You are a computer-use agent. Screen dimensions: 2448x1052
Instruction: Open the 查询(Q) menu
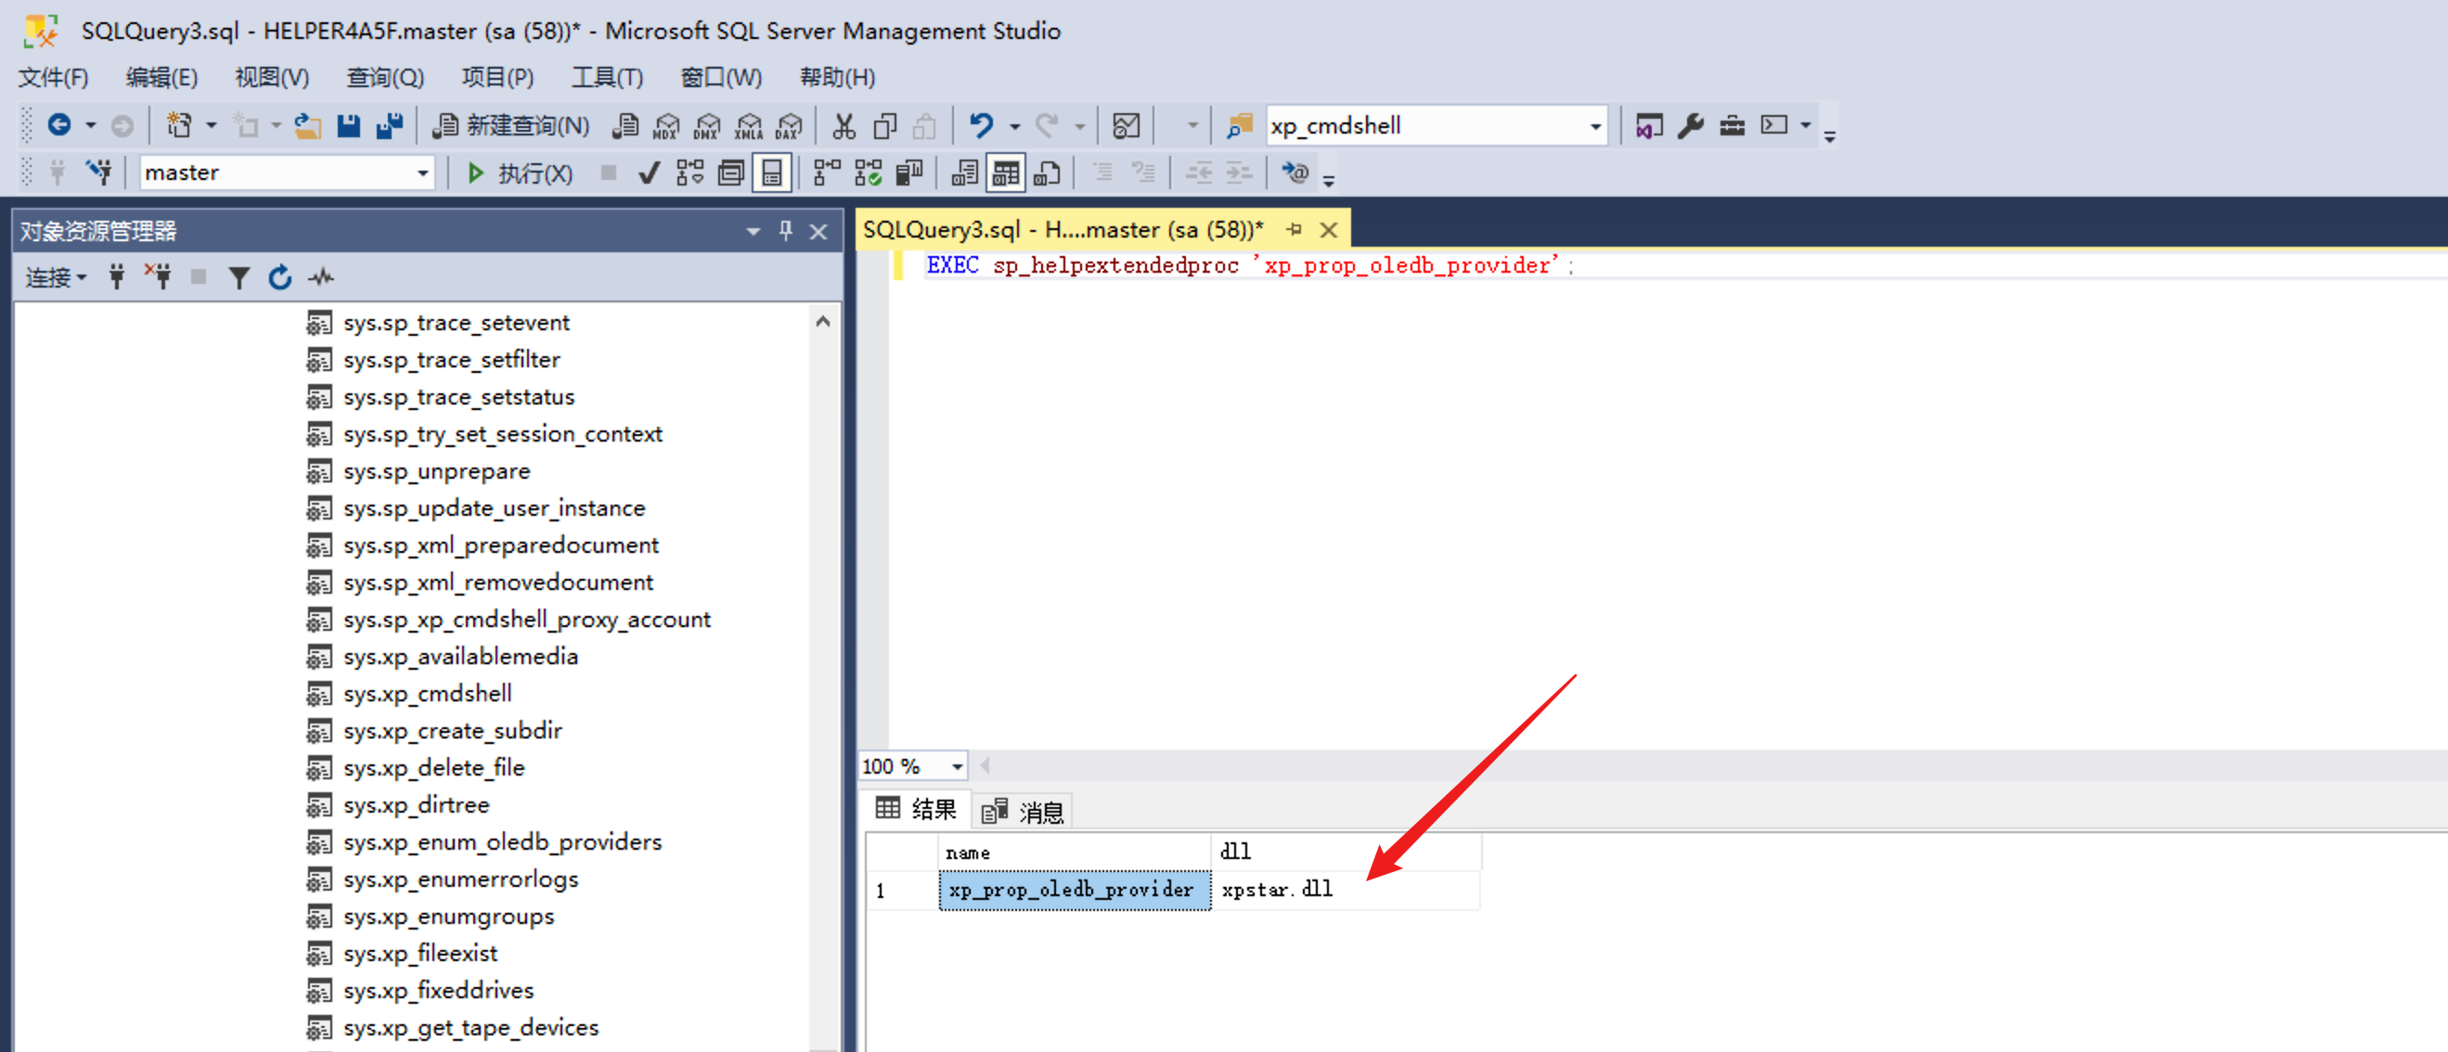pyautogui.click(x=385, y=77)
